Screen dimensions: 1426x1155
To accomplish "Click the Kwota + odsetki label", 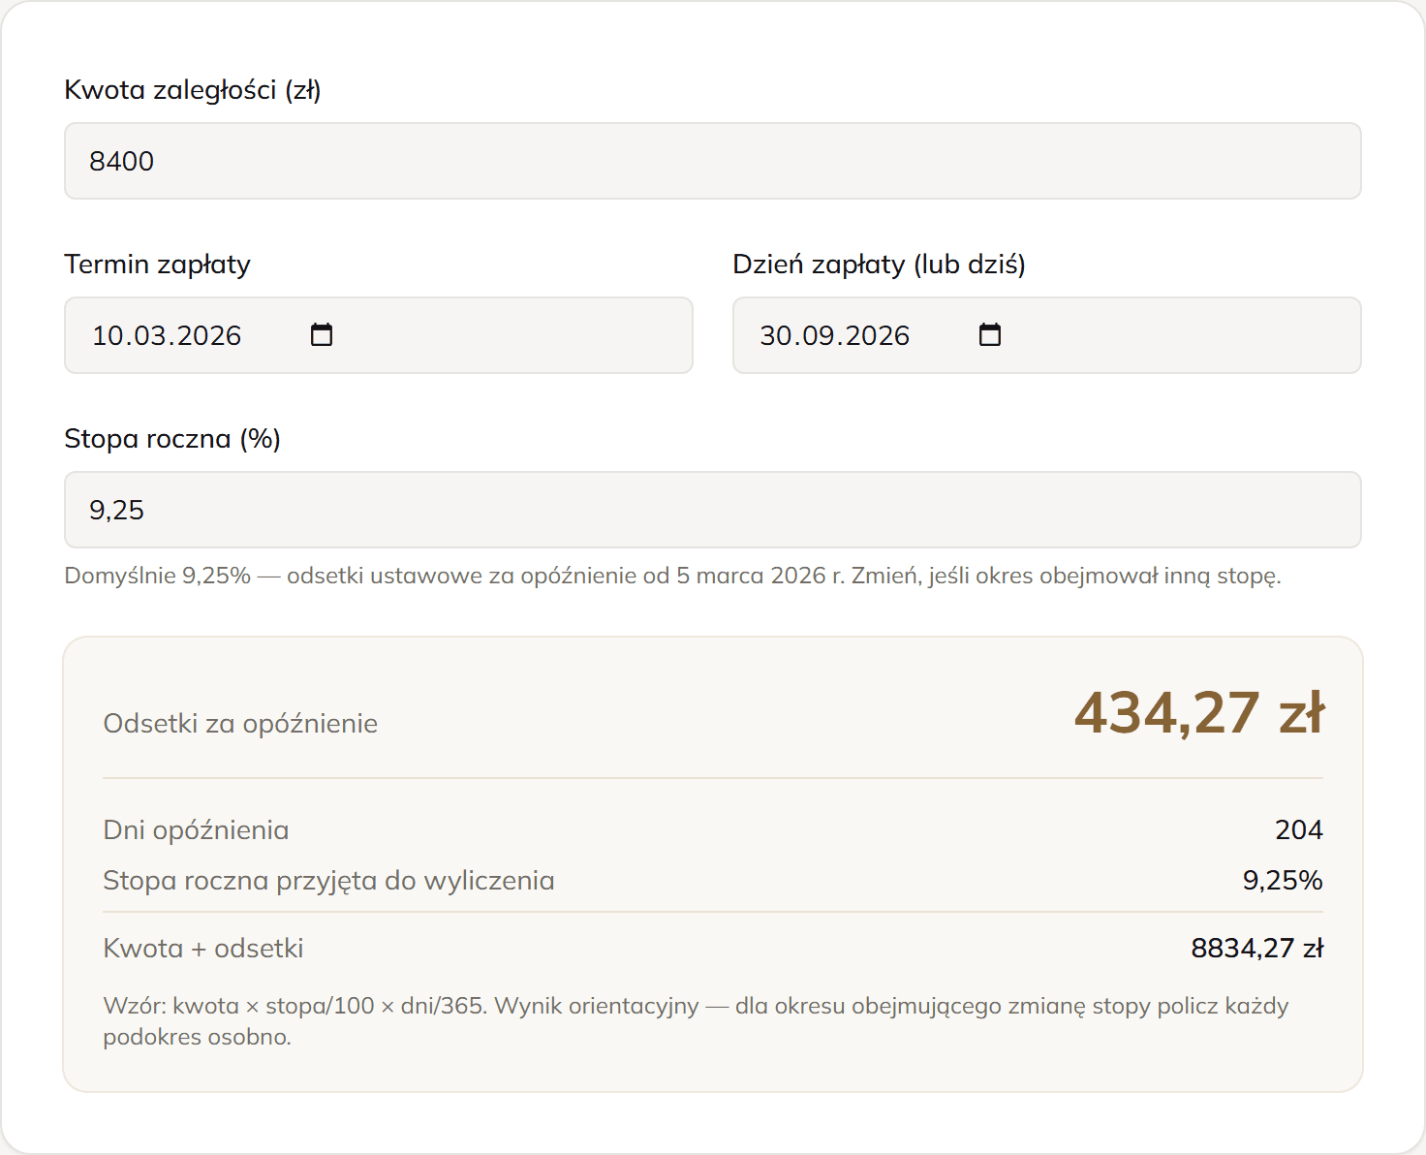I will pos(203,949).
